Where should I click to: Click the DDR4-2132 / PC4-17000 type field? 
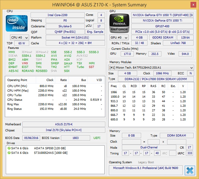coord(156,79)
